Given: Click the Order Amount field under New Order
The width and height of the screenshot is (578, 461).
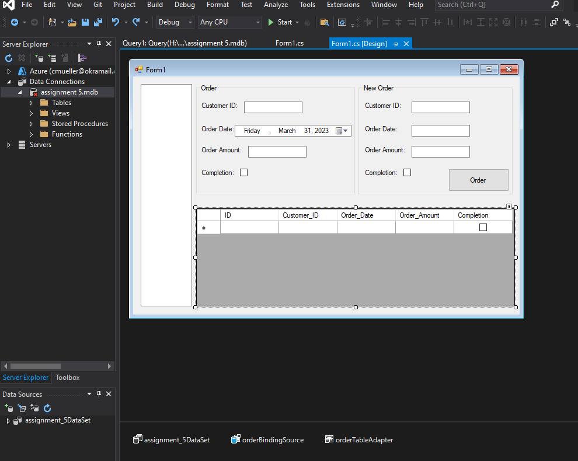Looking at the screenshot, I should (x=440, y=152).
